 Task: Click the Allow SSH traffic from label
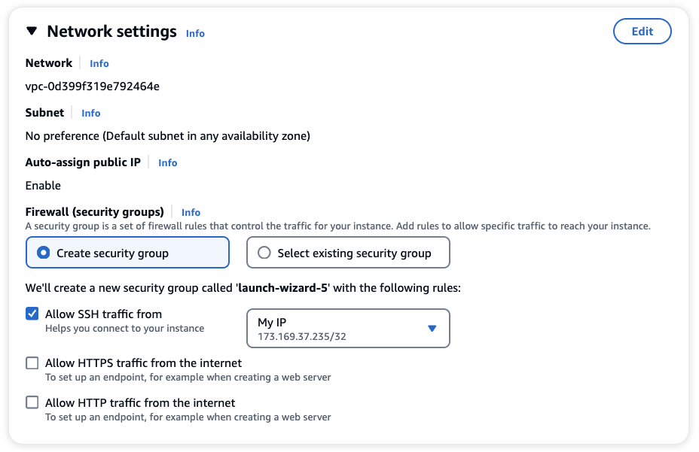(103, 314)
